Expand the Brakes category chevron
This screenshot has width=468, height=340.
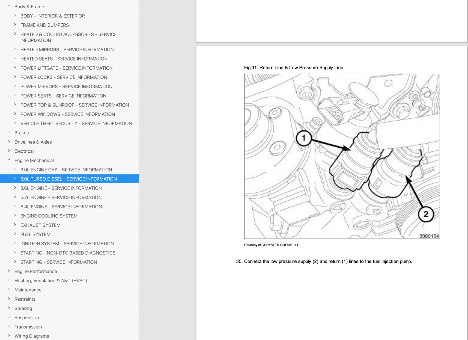tap(9, 133)
